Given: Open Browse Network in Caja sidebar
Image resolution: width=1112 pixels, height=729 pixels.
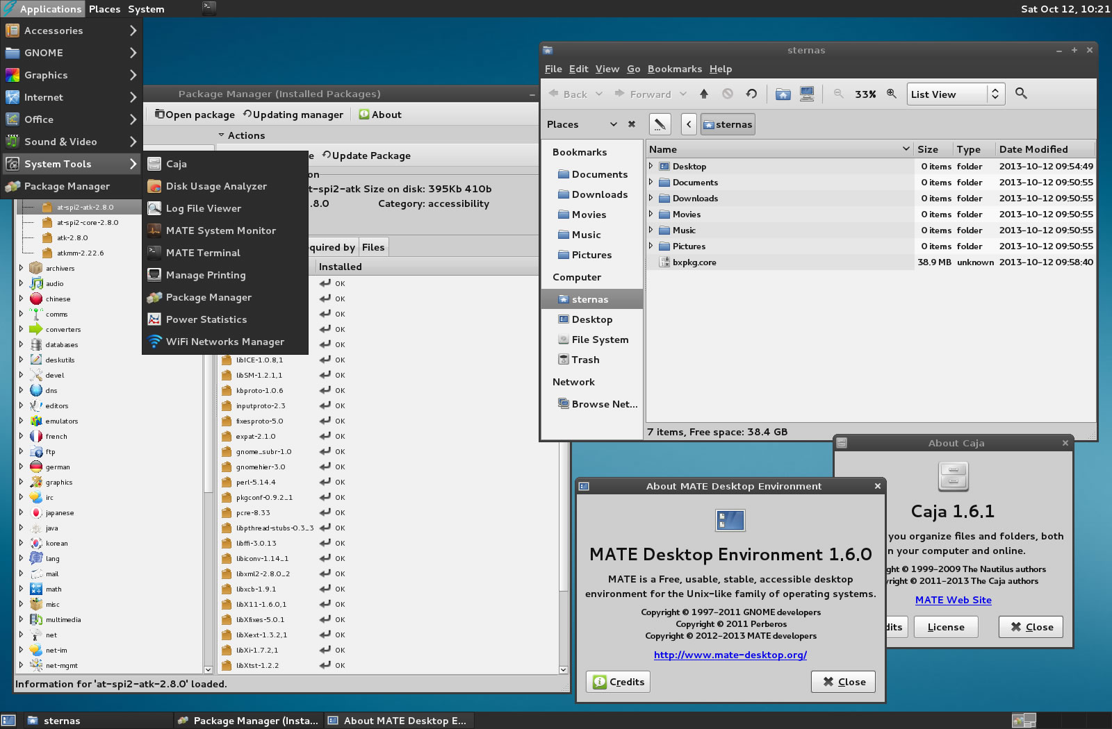Looking at the screenshot, I should click(591, 404).
